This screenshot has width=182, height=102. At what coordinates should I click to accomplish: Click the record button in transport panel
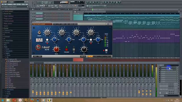46,6
